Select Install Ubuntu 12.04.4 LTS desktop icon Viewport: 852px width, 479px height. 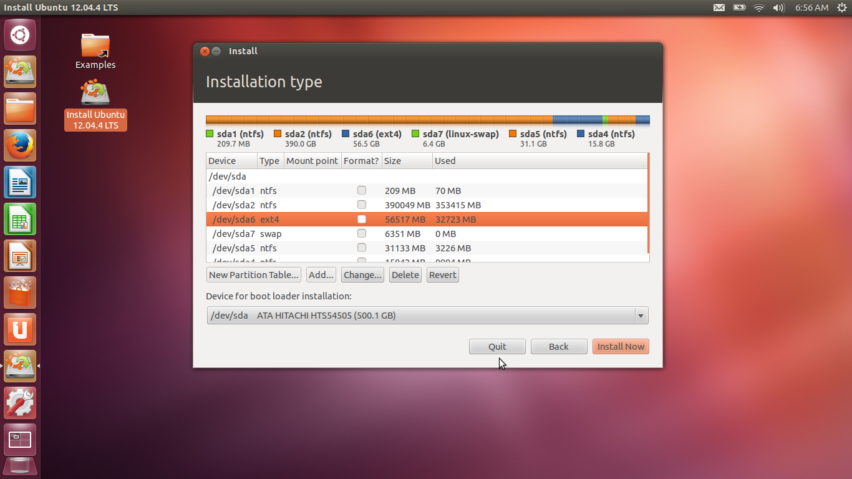(x=95, y=105)
